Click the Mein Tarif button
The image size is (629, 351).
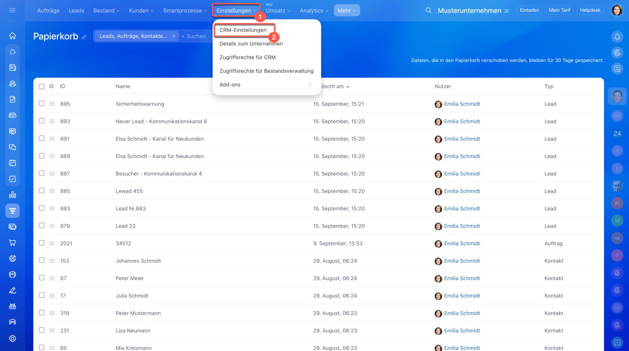click(560, 10)
